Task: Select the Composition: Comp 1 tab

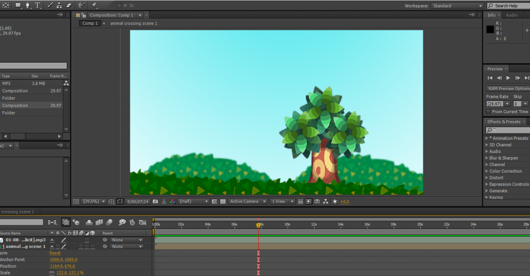Action: point(112,15)
